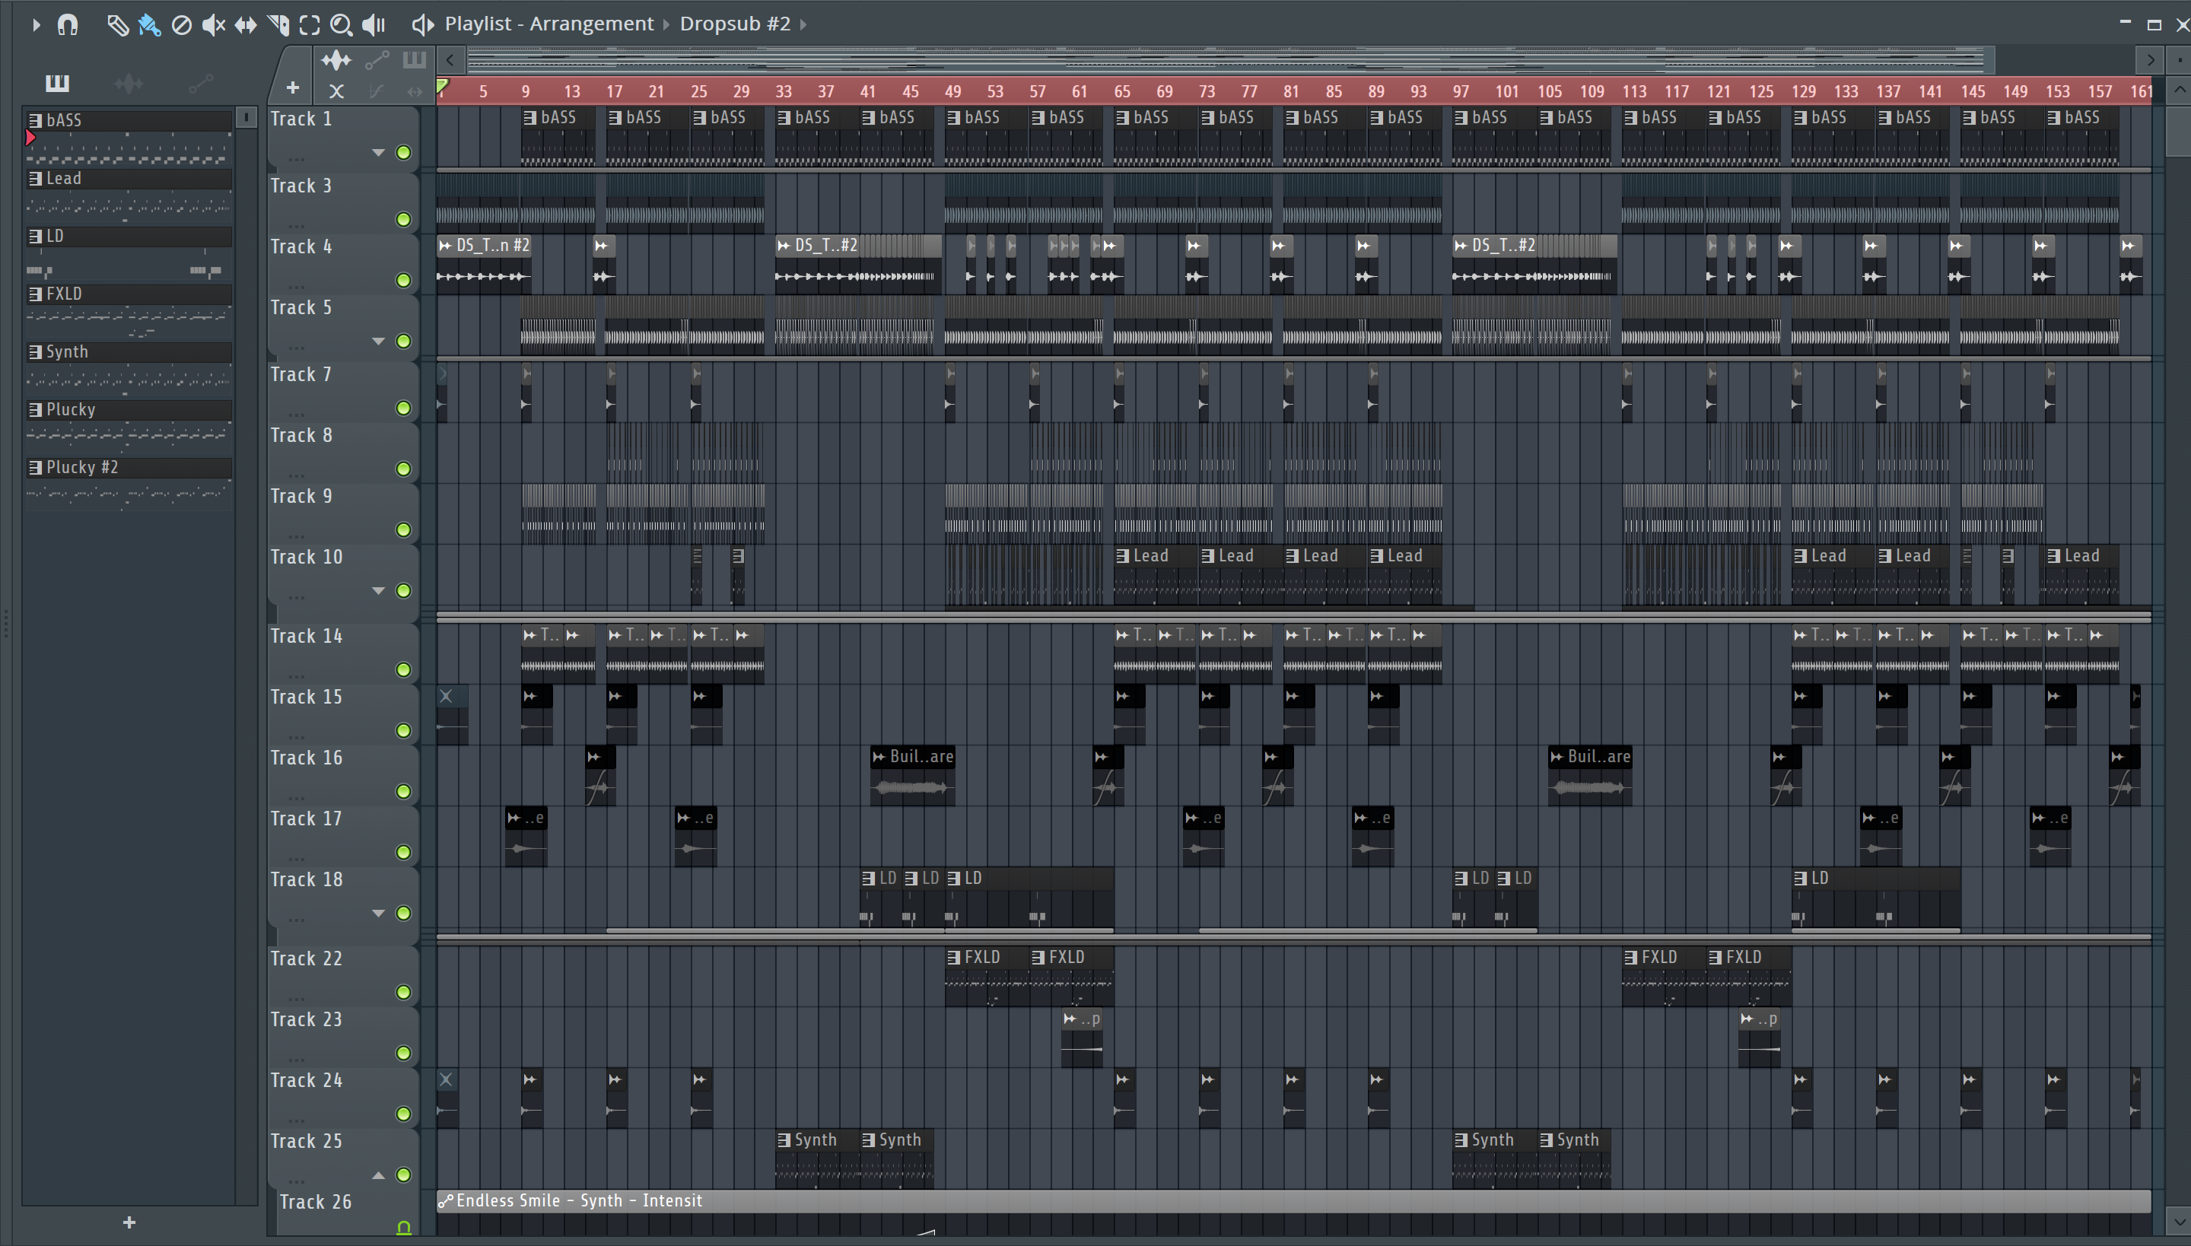This screenshot has height=1246, width=2191.
Task: Toggle pattern clip focus piano icon
Action: pos(414,60)
